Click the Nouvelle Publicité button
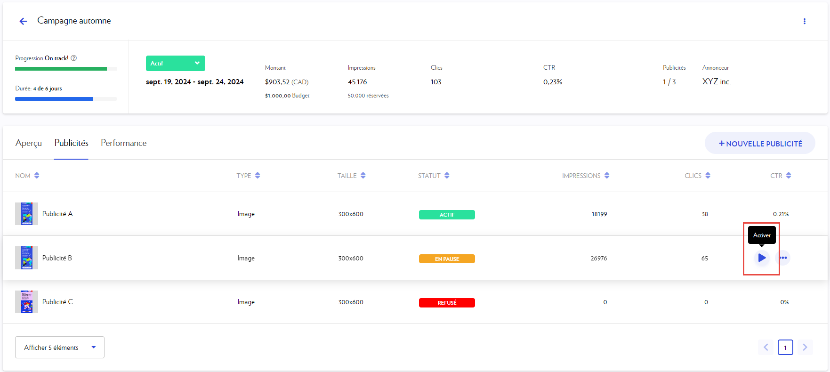 (760, 143)
